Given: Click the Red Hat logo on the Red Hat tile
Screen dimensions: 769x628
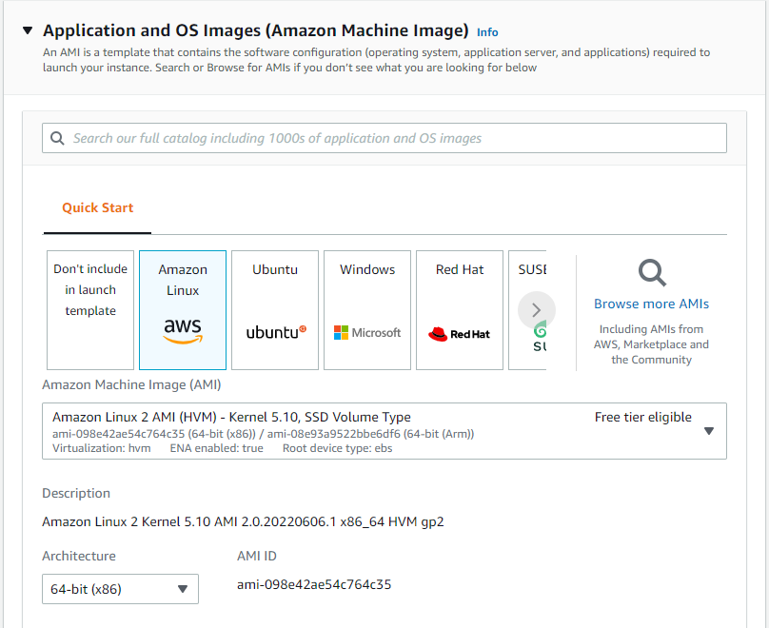Looking at the screenshot, I should click(459, 334).
